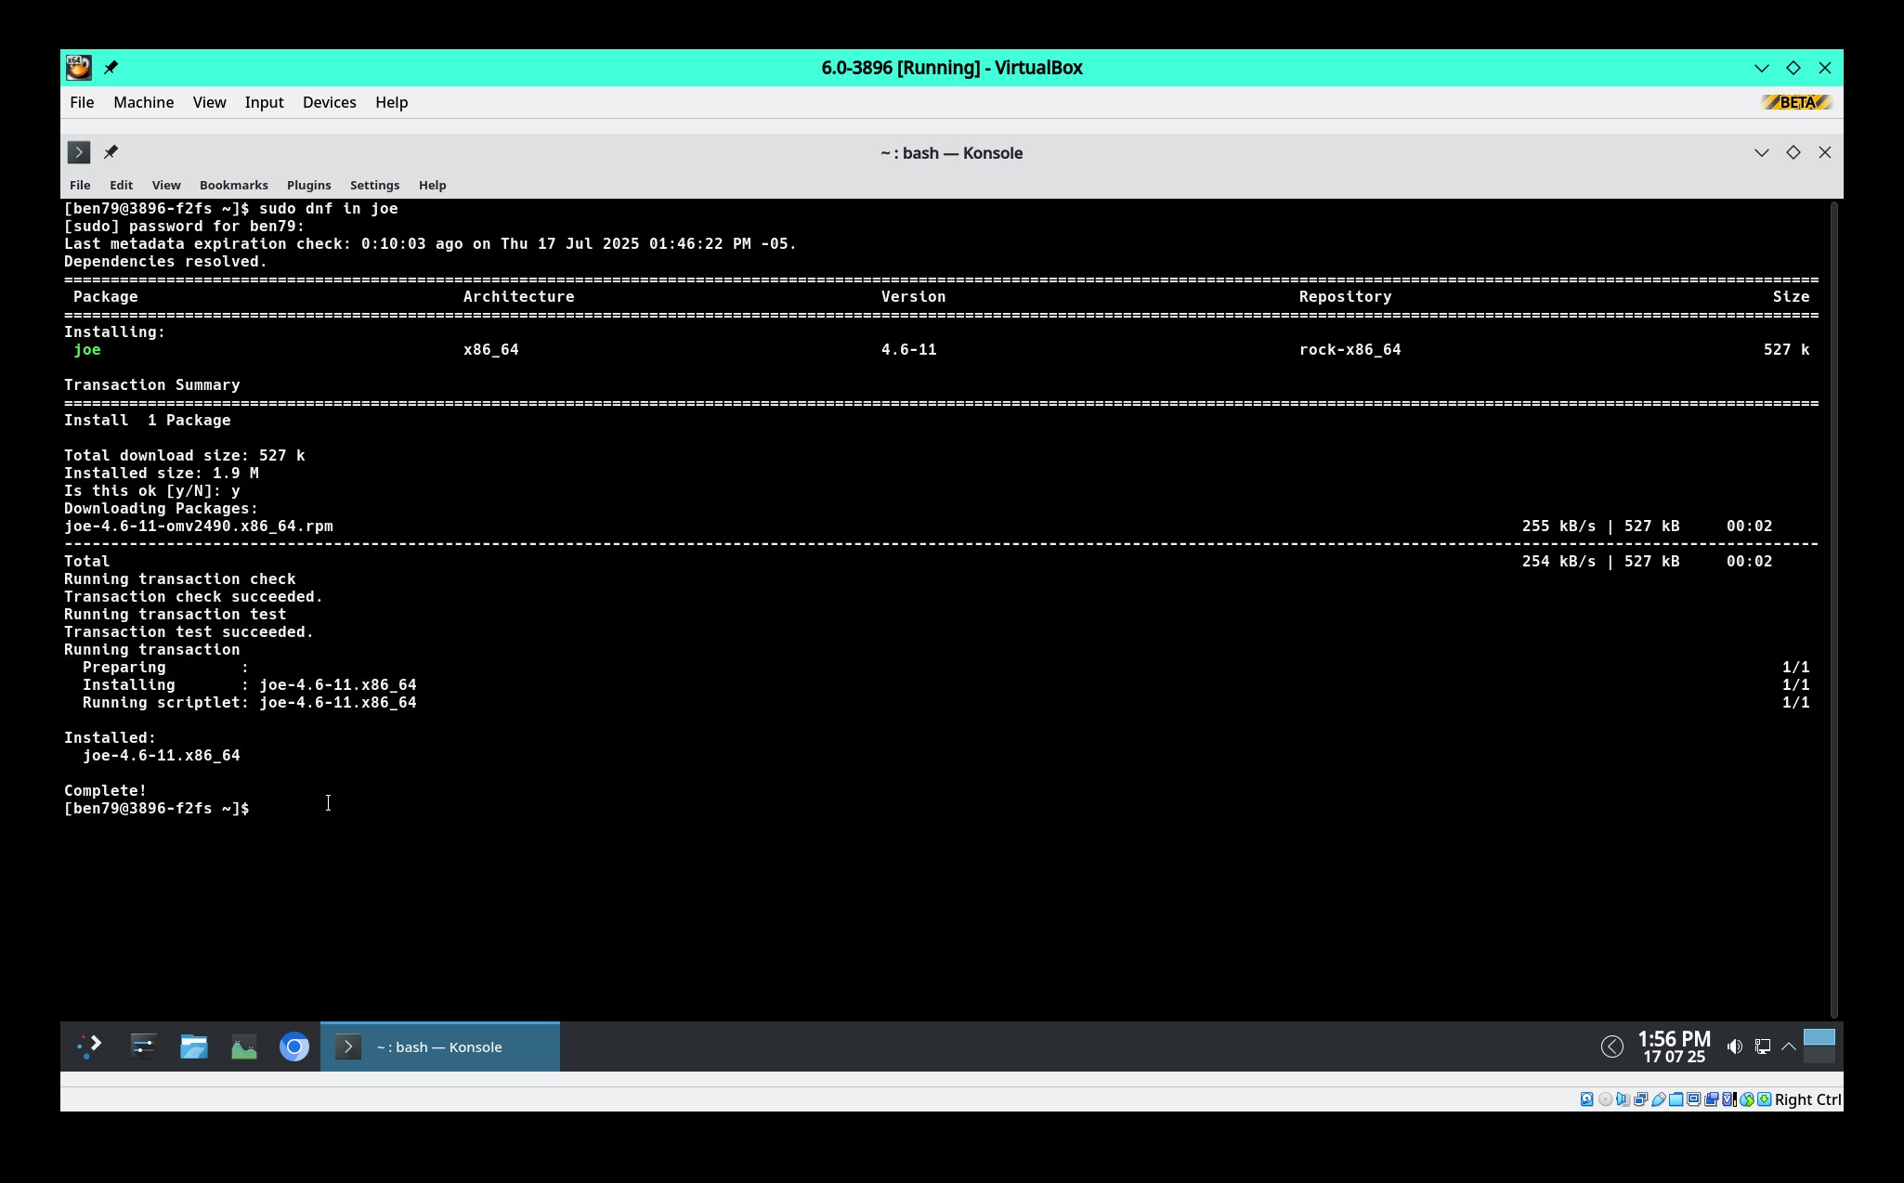Open the Konsole Settings menu
Viewport: 1904px width, 1183px height.
click(x=374, y=185)
